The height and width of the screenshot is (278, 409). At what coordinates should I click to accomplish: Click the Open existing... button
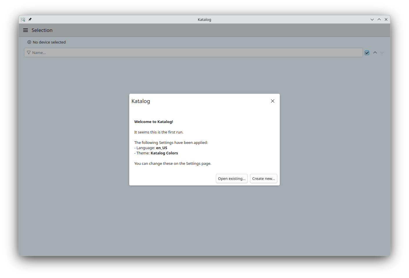point(232,178)
